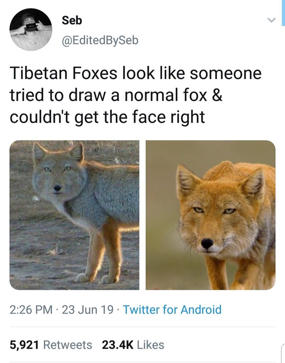Image resolution: width=285 pixels, height=363 pixels.
Task: View the Retweets list label
Action: click(68, 345)
